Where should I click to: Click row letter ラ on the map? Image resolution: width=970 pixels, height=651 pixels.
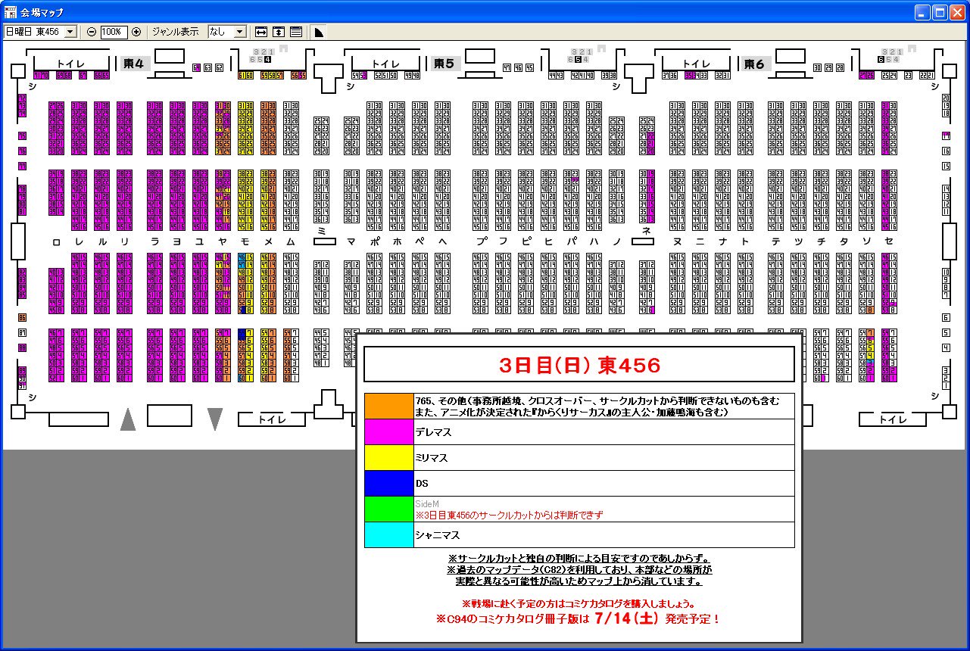[155, 241]
